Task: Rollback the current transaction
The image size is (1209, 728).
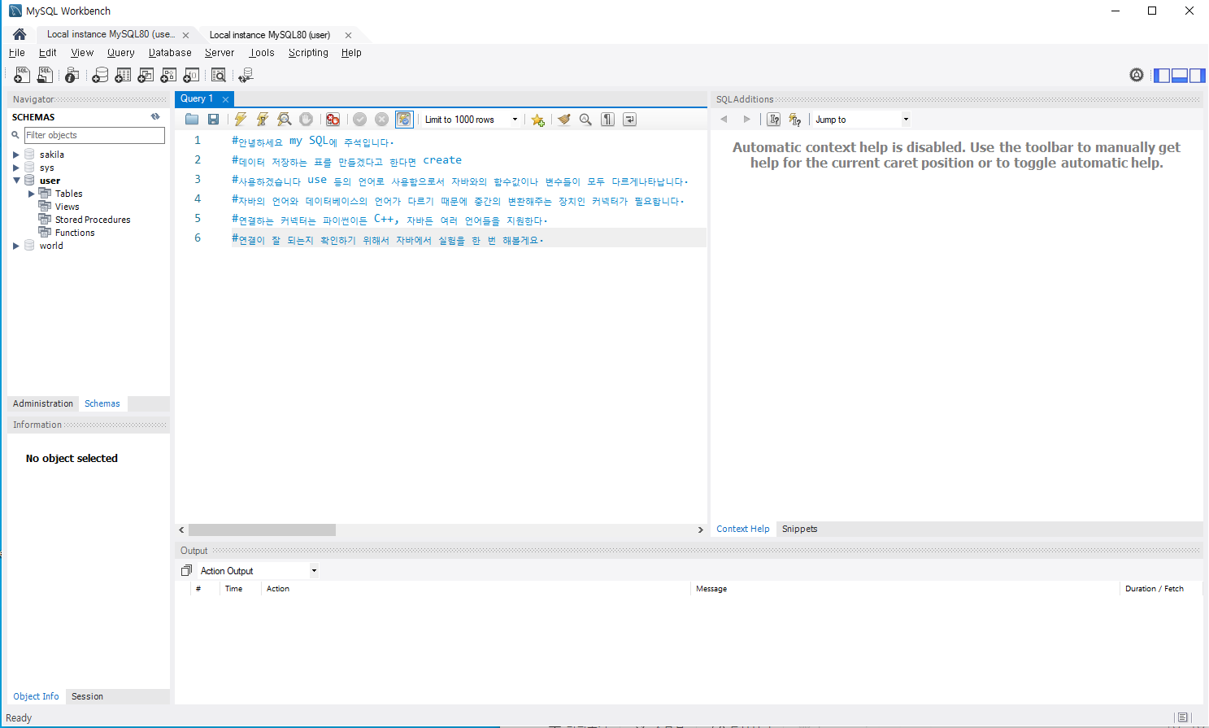Action: [x=381, y=120]
